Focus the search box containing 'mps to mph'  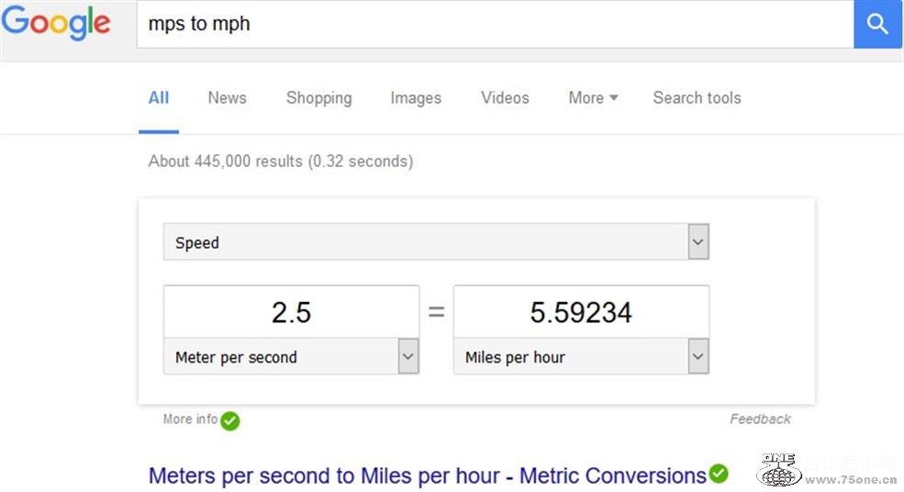point(496,24)
